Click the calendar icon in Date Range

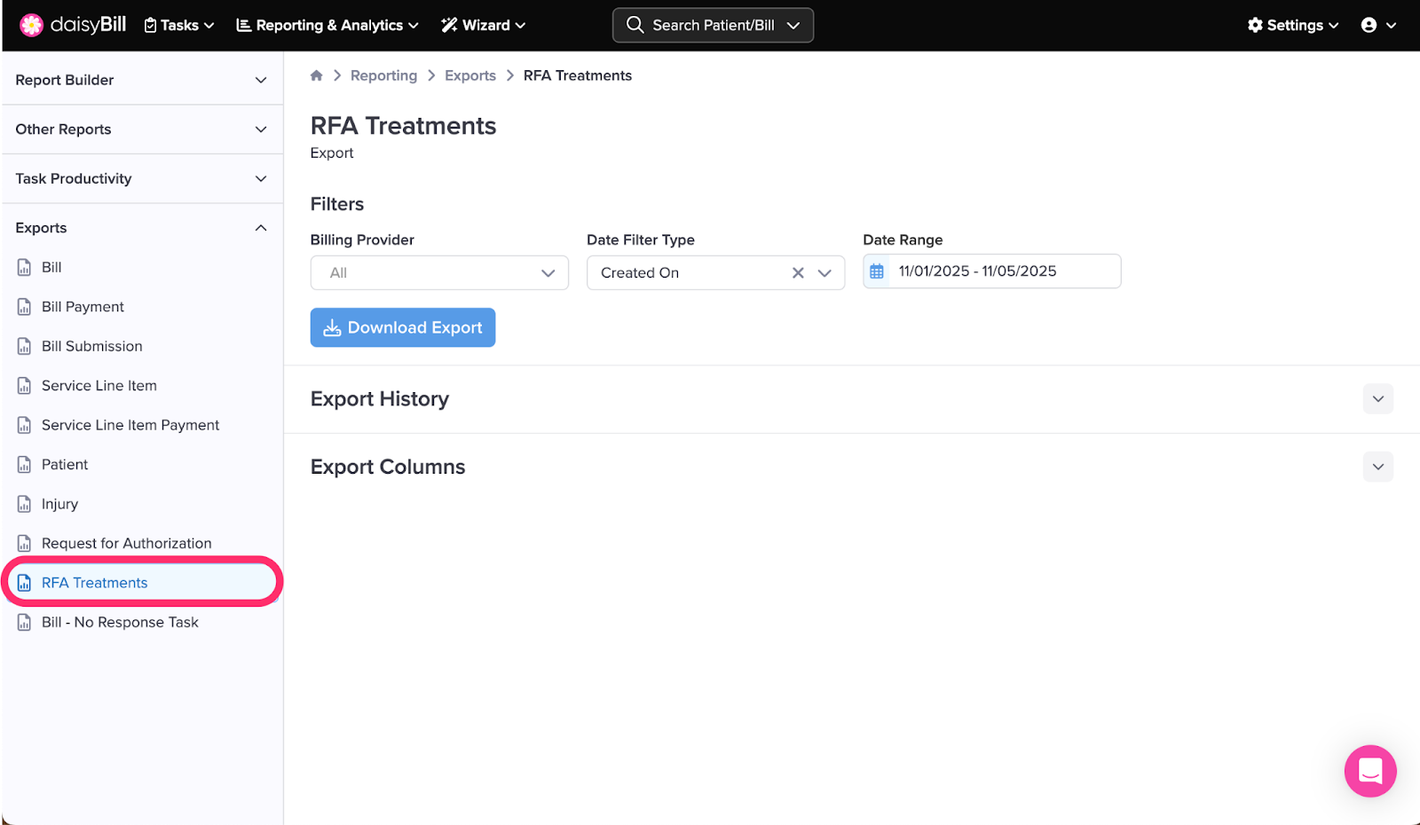[877, 271]
